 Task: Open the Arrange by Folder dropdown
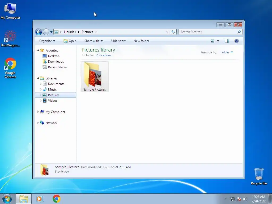[x=227, y=52]
